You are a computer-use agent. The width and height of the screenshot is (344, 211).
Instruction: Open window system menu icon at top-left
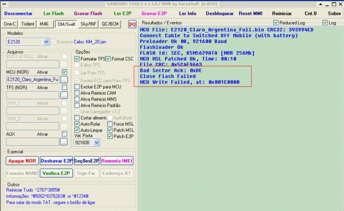tap(4, 4)
